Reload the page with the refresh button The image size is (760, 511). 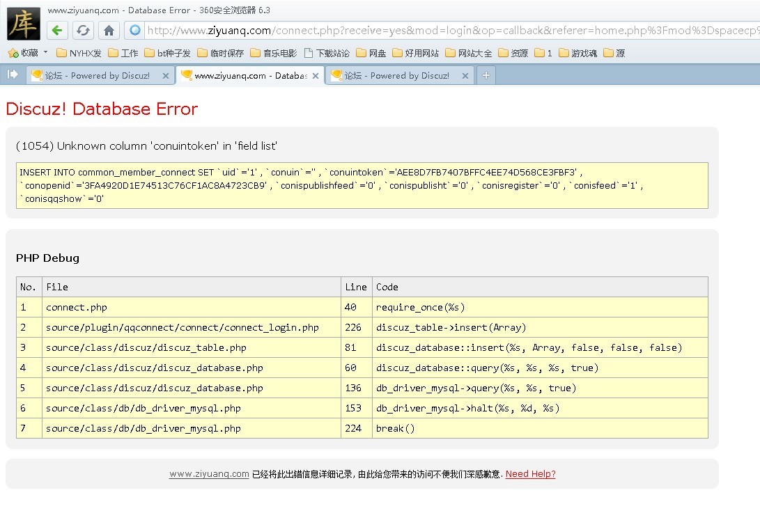[x=83, y=30]
